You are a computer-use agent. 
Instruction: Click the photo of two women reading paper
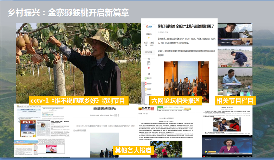pos(227,124)
